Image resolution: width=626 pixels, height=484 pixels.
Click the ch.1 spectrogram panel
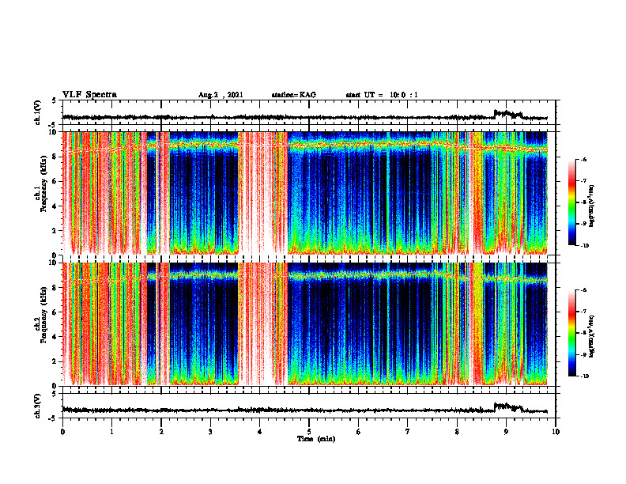pos(309,193)
